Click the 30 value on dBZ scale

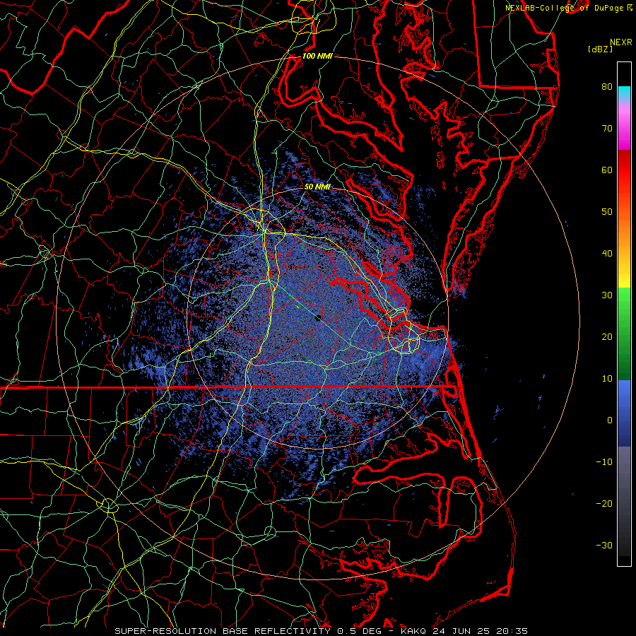coord(607,295)
